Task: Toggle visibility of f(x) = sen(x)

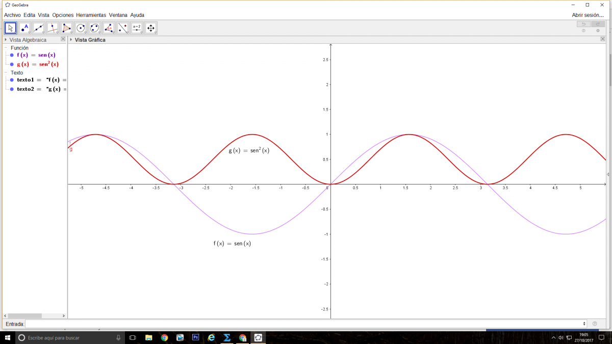Action: point(12,55)
